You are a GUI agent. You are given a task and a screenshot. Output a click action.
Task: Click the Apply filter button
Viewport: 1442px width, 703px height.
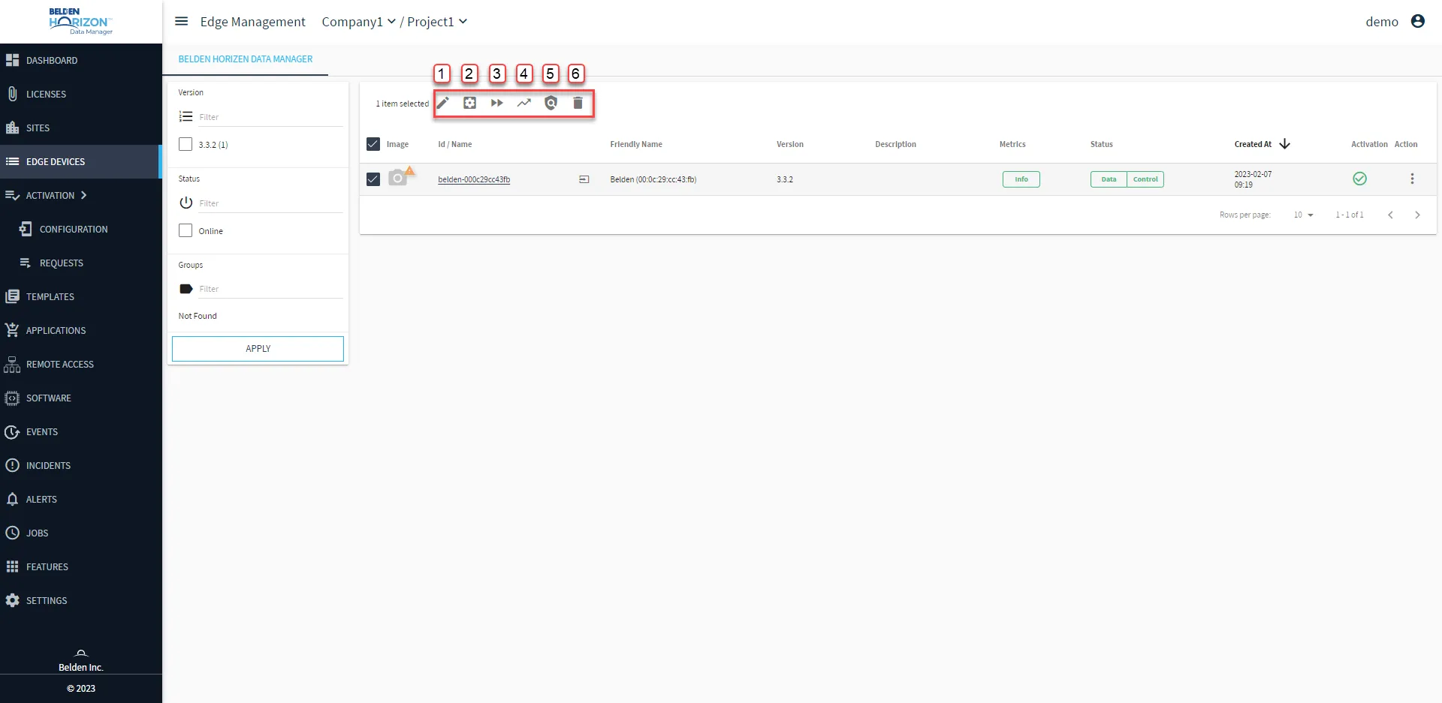pyautogui.click(x=258, y=349)
